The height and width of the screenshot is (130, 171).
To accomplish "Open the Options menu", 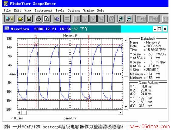I will 74,11.
